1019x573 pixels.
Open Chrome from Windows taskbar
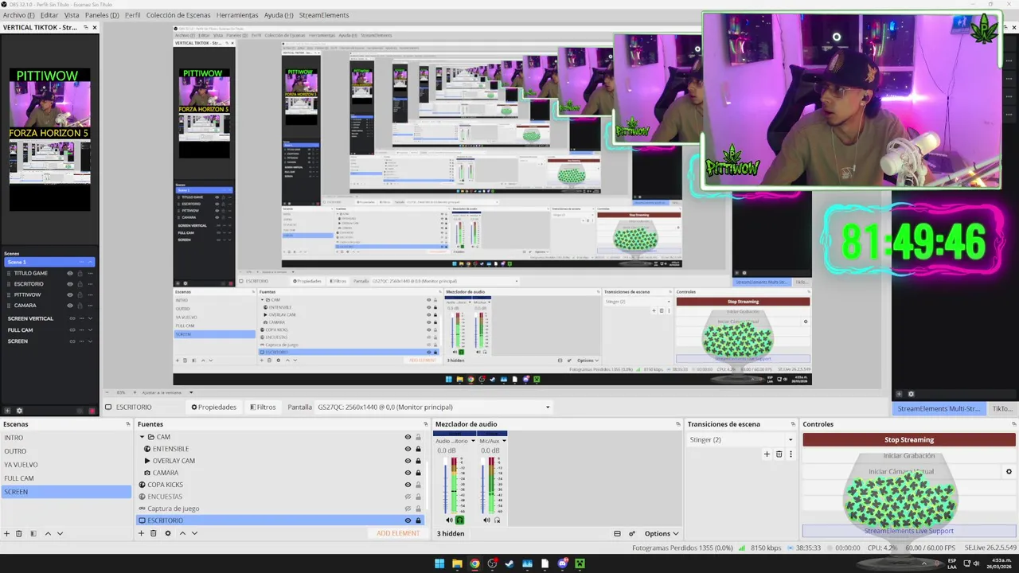point(474,563)
